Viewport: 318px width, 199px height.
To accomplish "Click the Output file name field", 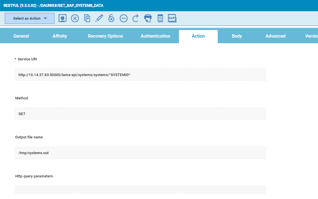I will 140,153.
